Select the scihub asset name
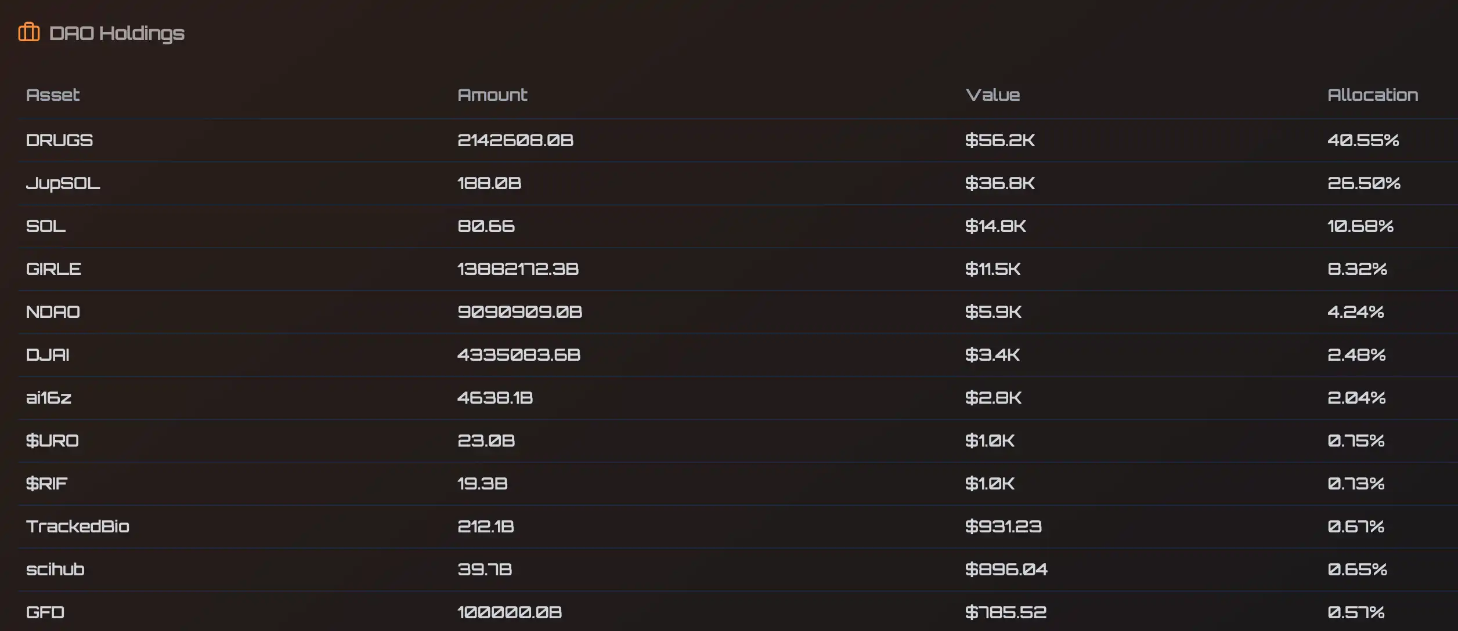The width and height of the screenshot is (1458, 631). [x=55, y=570]
